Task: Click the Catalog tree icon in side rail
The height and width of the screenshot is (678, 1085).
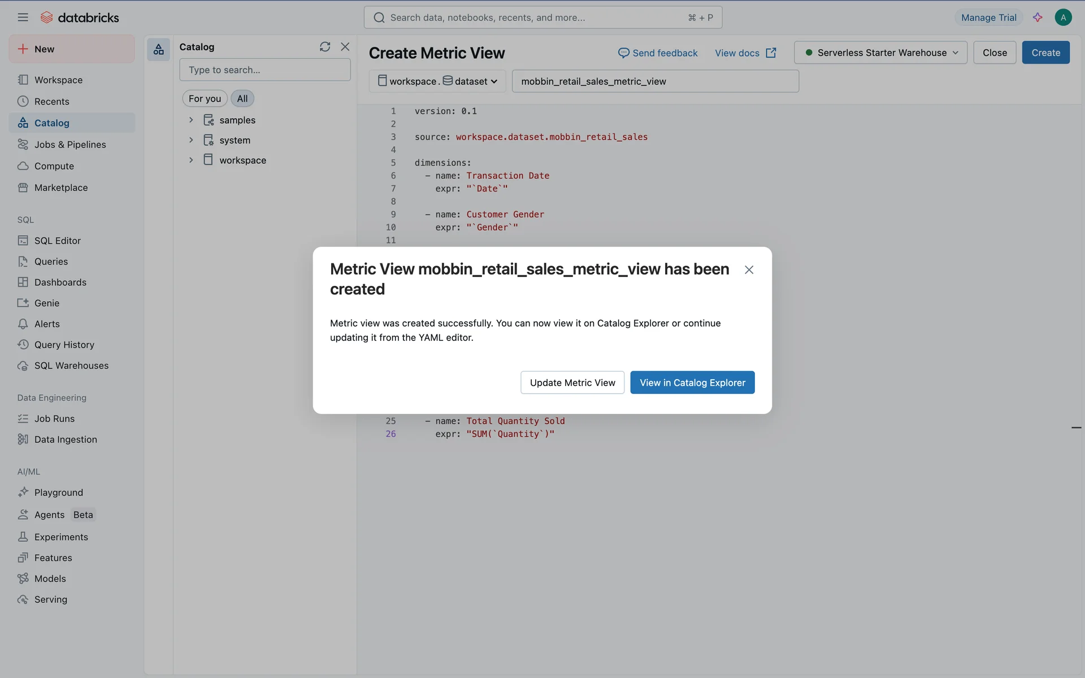Action: tap(159, 50)
